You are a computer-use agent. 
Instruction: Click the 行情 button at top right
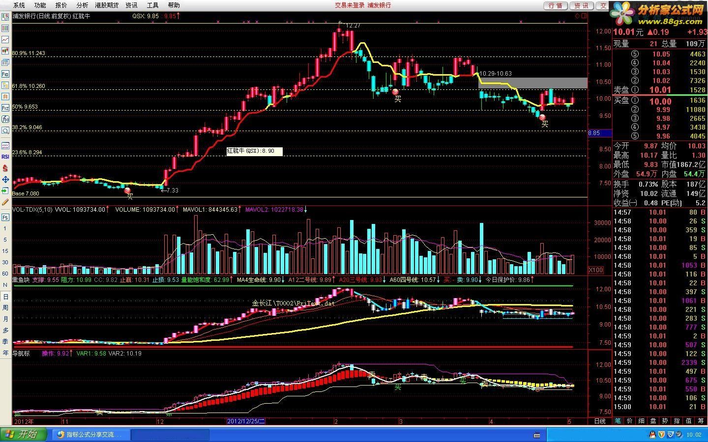click(x=556, y=6)
